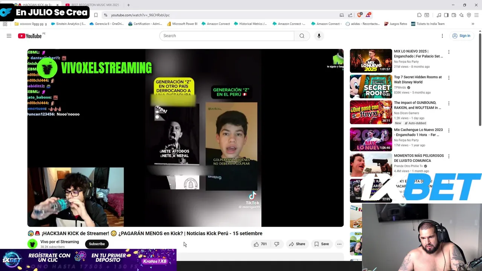
Task: Add a new browser tab
Action: (128, 5)
